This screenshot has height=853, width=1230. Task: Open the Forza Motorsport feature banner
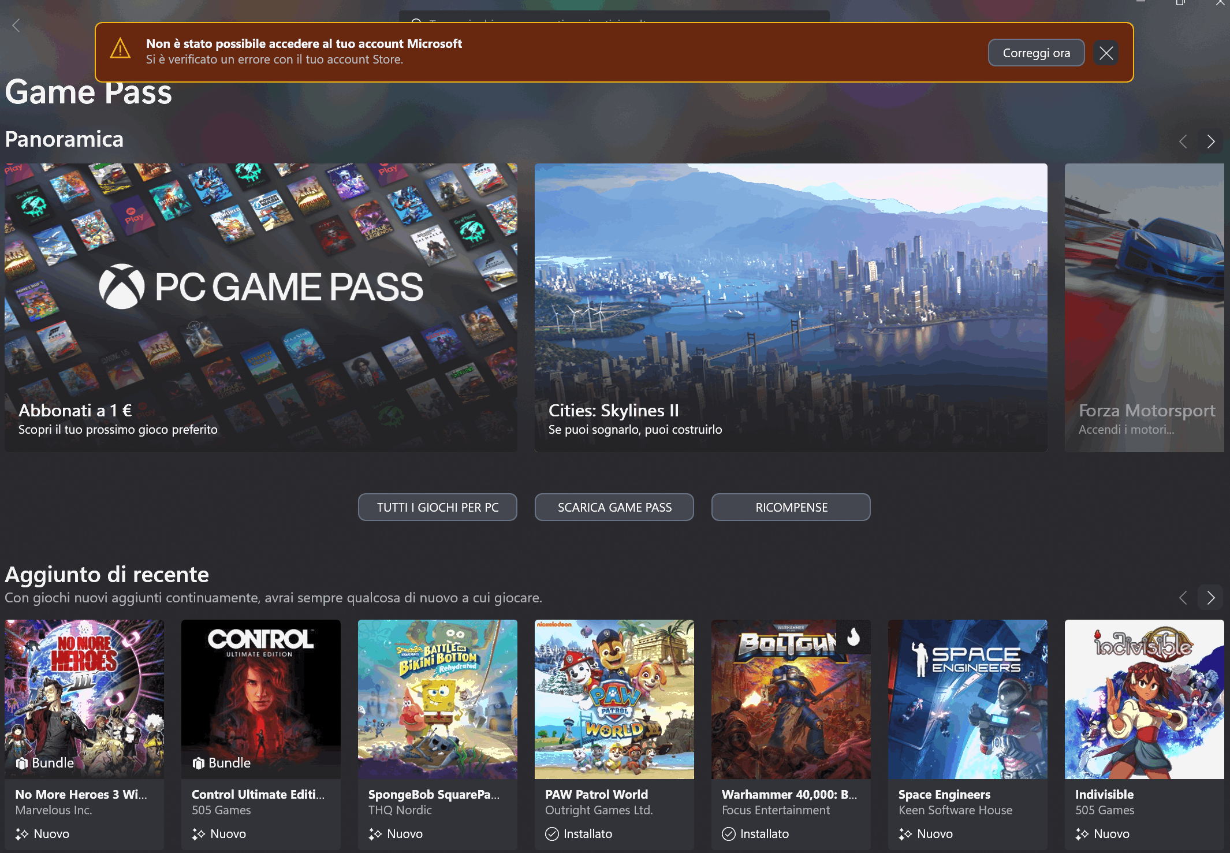[x=1144, y=307]
